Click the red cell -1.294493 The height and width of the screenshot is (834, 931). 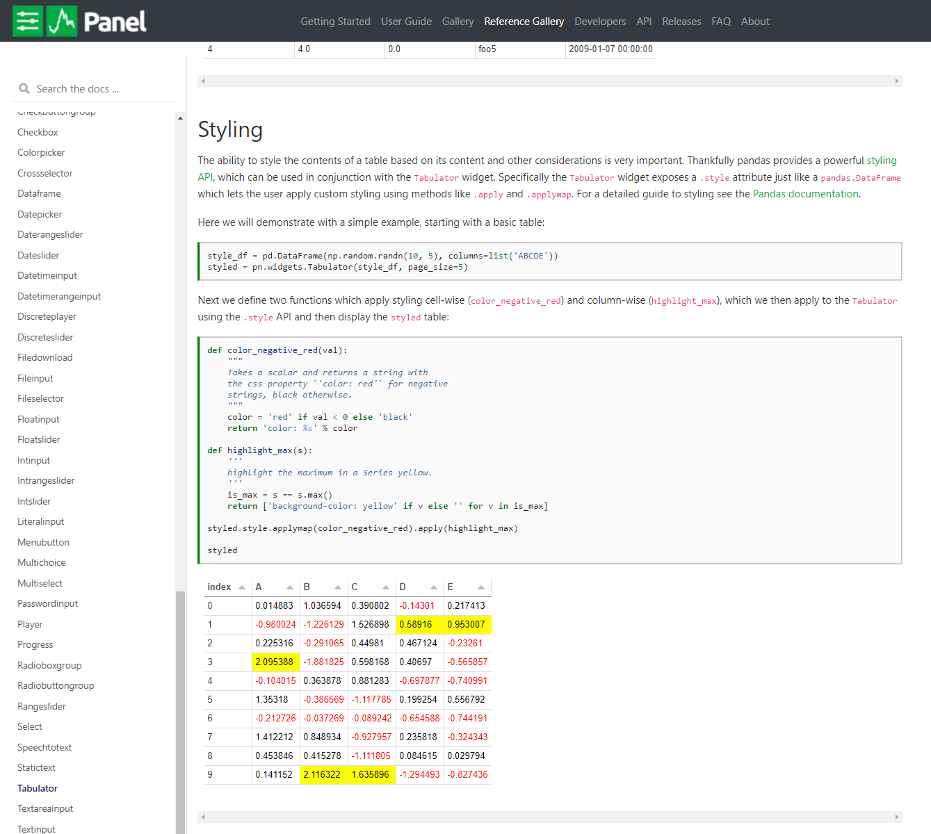pos(420,774)
